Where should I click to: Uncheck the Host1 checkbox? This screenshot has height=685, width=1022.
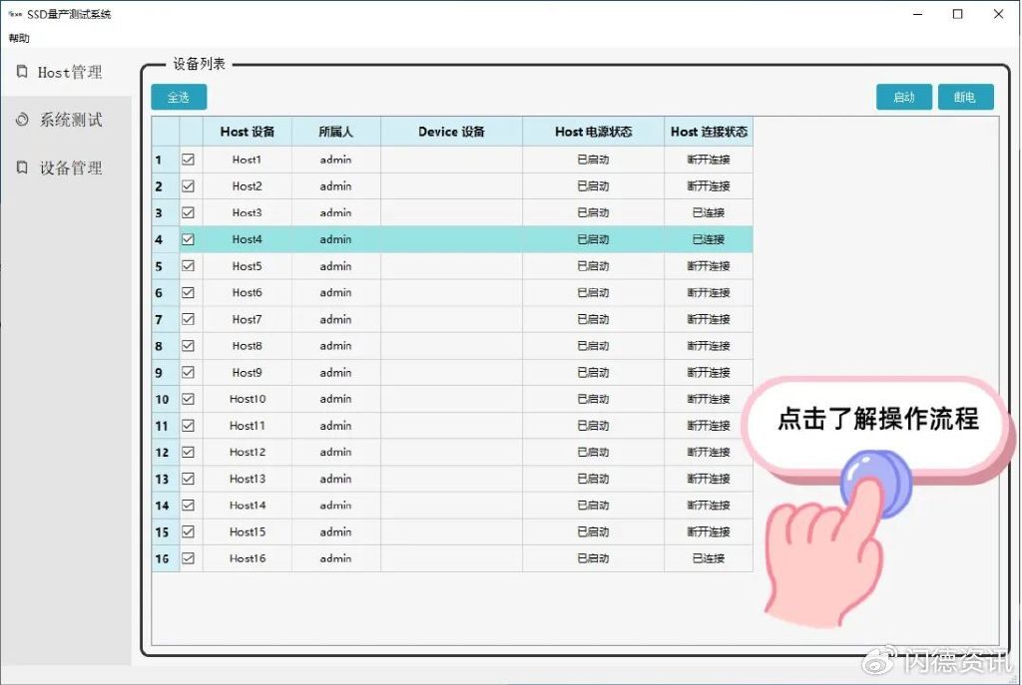(x=188, y=160)
